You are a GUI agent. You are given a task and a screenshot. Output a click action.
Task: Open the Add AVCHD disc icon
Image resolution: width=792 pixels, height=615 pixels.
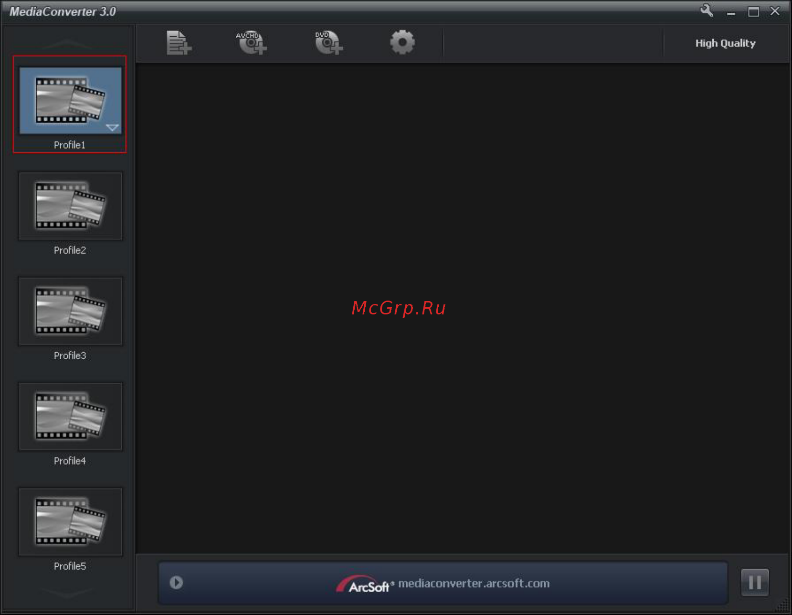pyautogui.click(x=251, y=42)
